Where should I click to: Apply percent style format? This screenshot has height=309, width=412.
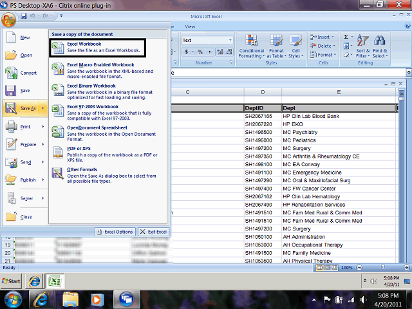(x=200, y=51)
